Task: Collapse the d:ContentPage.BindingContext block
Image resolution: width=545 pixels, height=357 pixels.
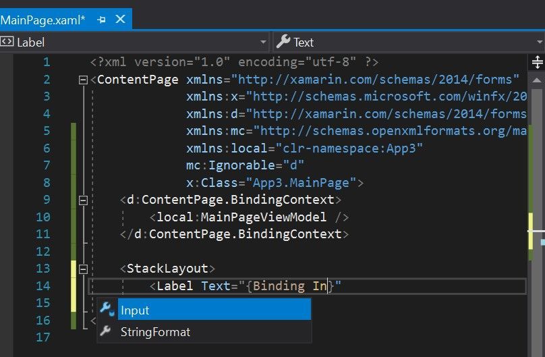Action: click(x=83, y=200)
